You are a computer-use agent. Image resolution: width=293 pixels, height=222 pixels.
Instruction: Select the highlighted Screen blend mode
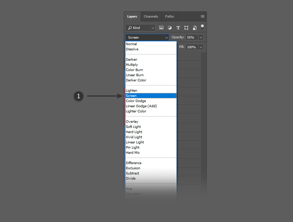151,96
